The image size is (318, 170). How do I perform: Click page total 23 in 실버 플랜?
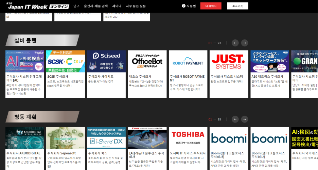[x=219, y=43]
